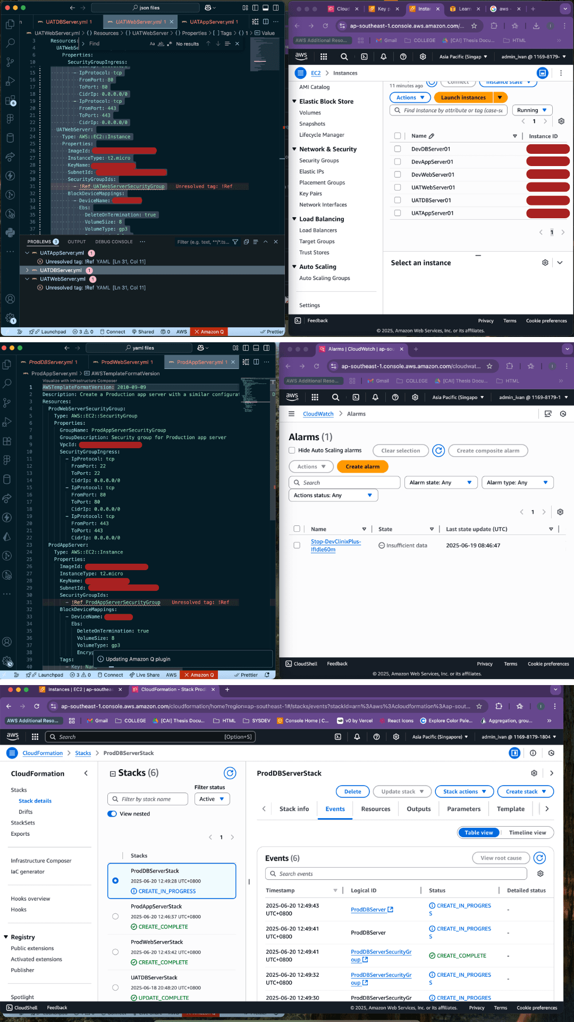Click Filter by stack name field

pos(148,799)
